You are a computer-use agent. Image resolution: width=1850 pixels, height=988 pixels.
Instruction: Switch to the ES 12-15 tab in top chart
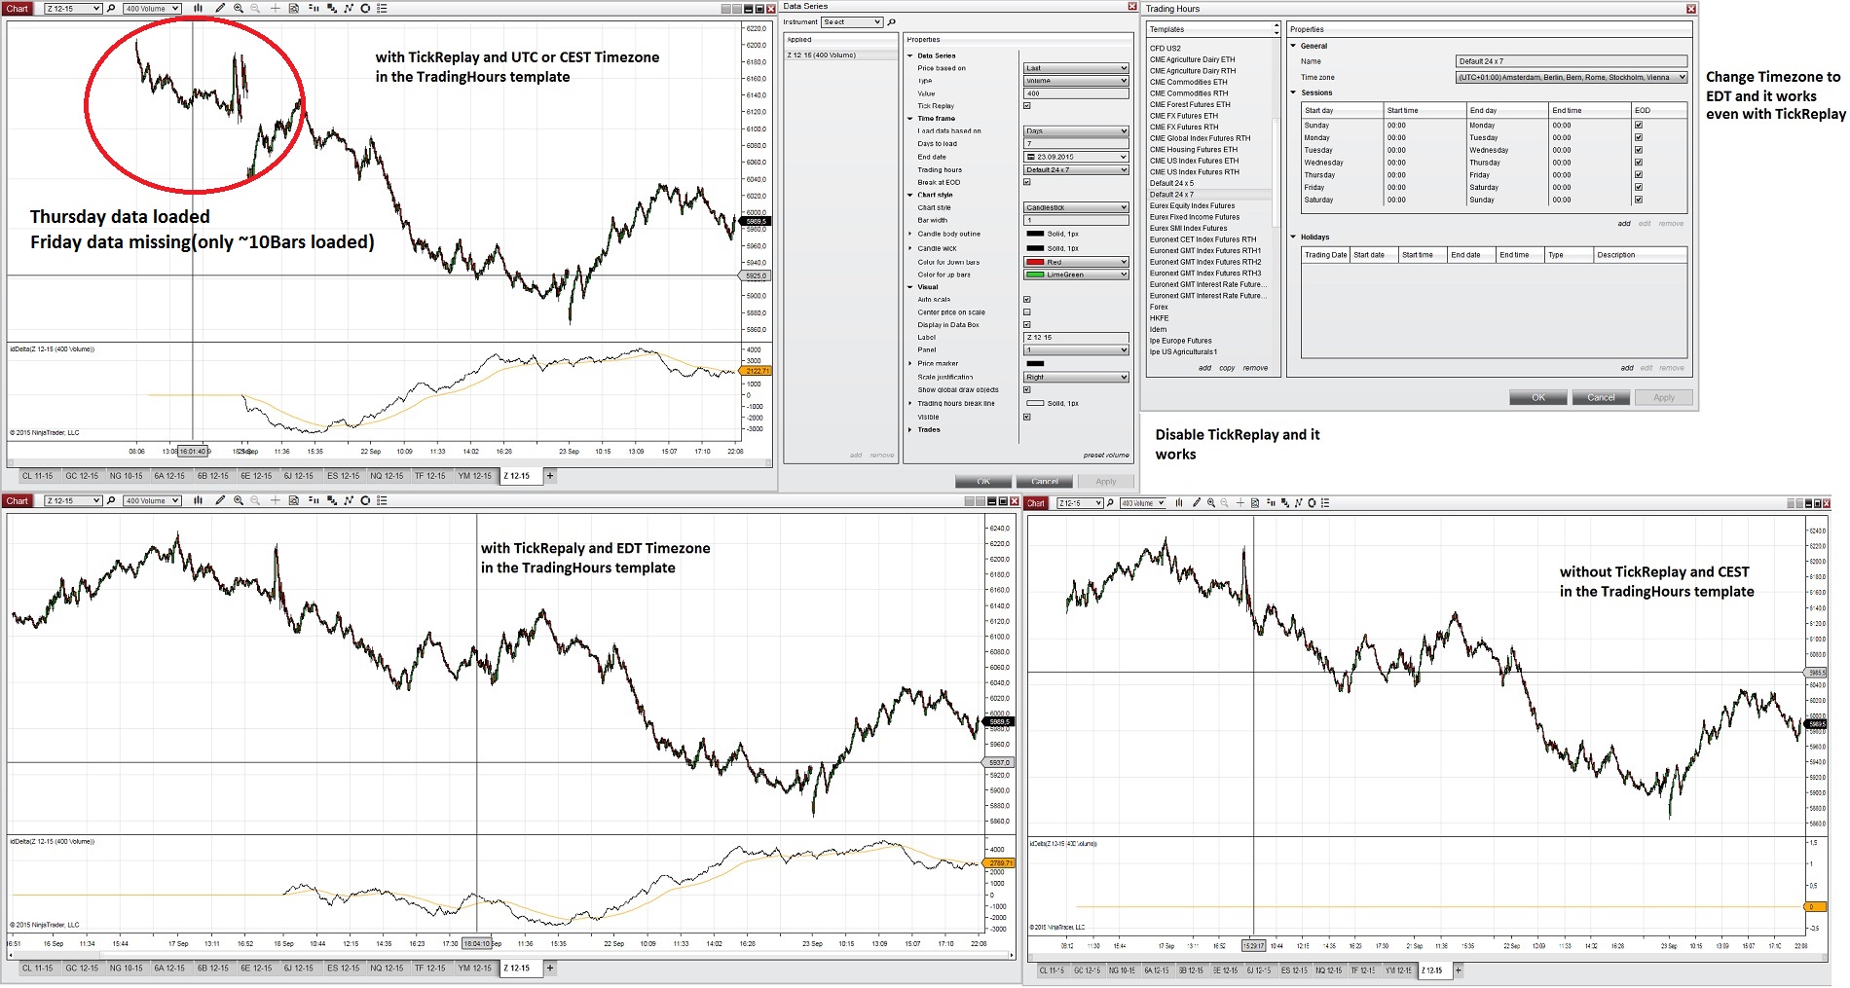coord(343,476)
